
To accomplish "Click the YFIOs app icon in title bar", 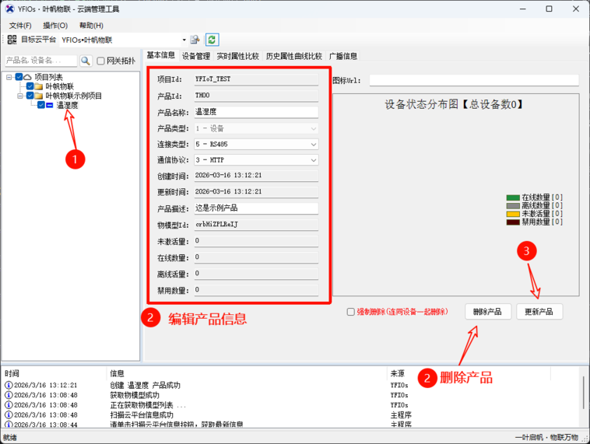I will click(x=9, y=9).
